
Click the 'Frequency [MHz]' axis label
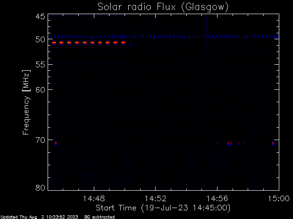pos(26,102)
